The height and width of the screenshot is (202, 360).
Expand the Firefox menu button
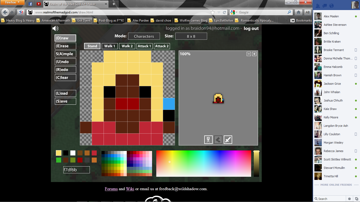click(12, 2)
